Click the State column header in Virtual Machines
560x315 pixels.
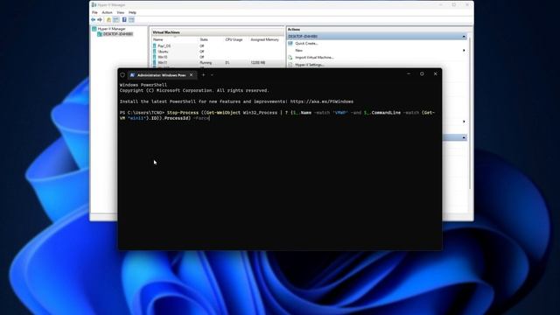[204, 39]
